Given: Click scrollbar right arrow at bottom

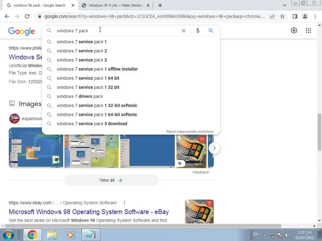Looking at the screenshot, I should [314, 226].
